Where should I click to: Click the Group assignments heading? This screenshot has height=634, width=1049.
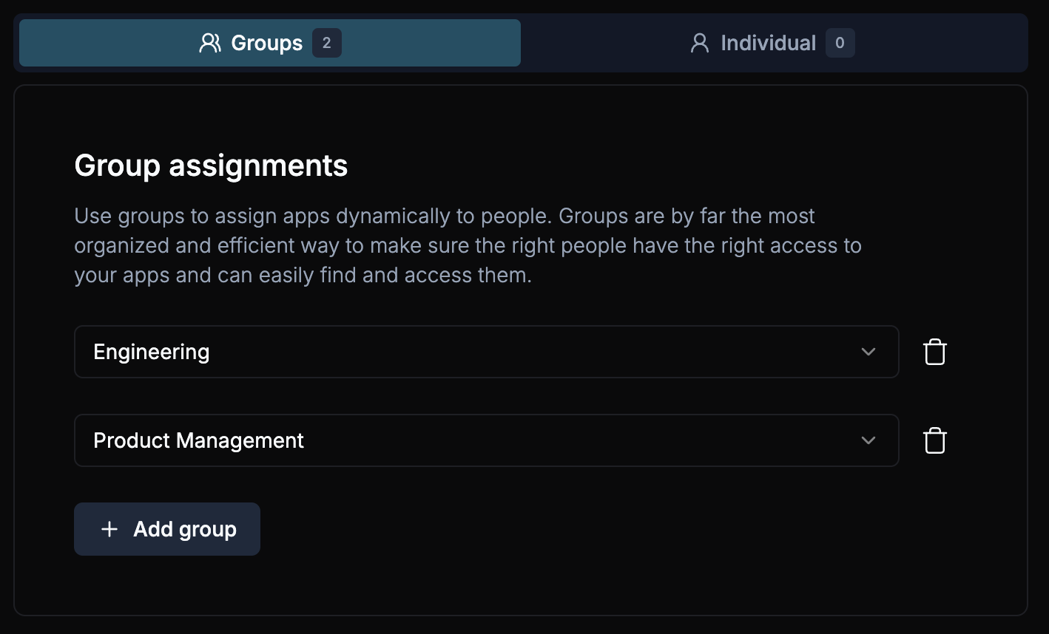click(210, 166)
